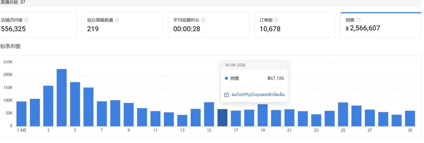The height and width of the screenshot is (143, 424).
Task: Click the video icon in the tooltip
Action: pyautogui.click(x=227, y=95)
